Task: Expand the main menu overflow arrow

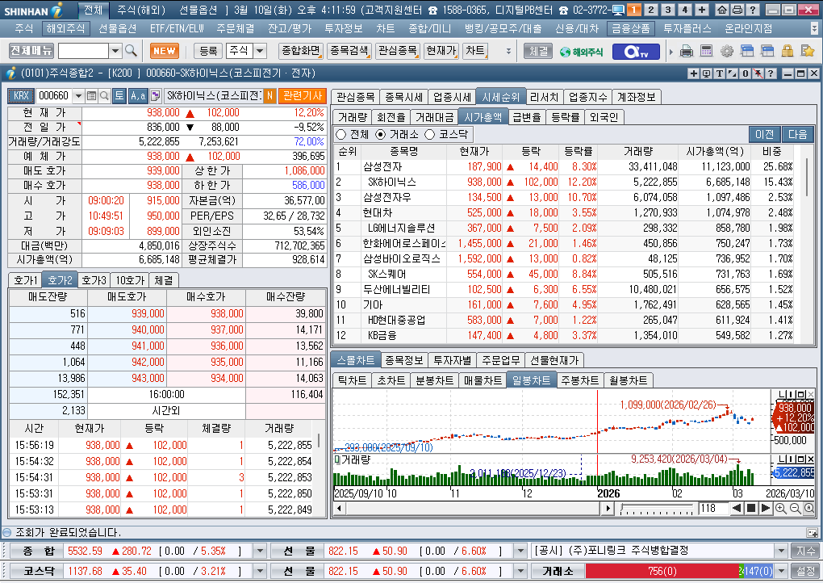Action: [x=813, y=28]
